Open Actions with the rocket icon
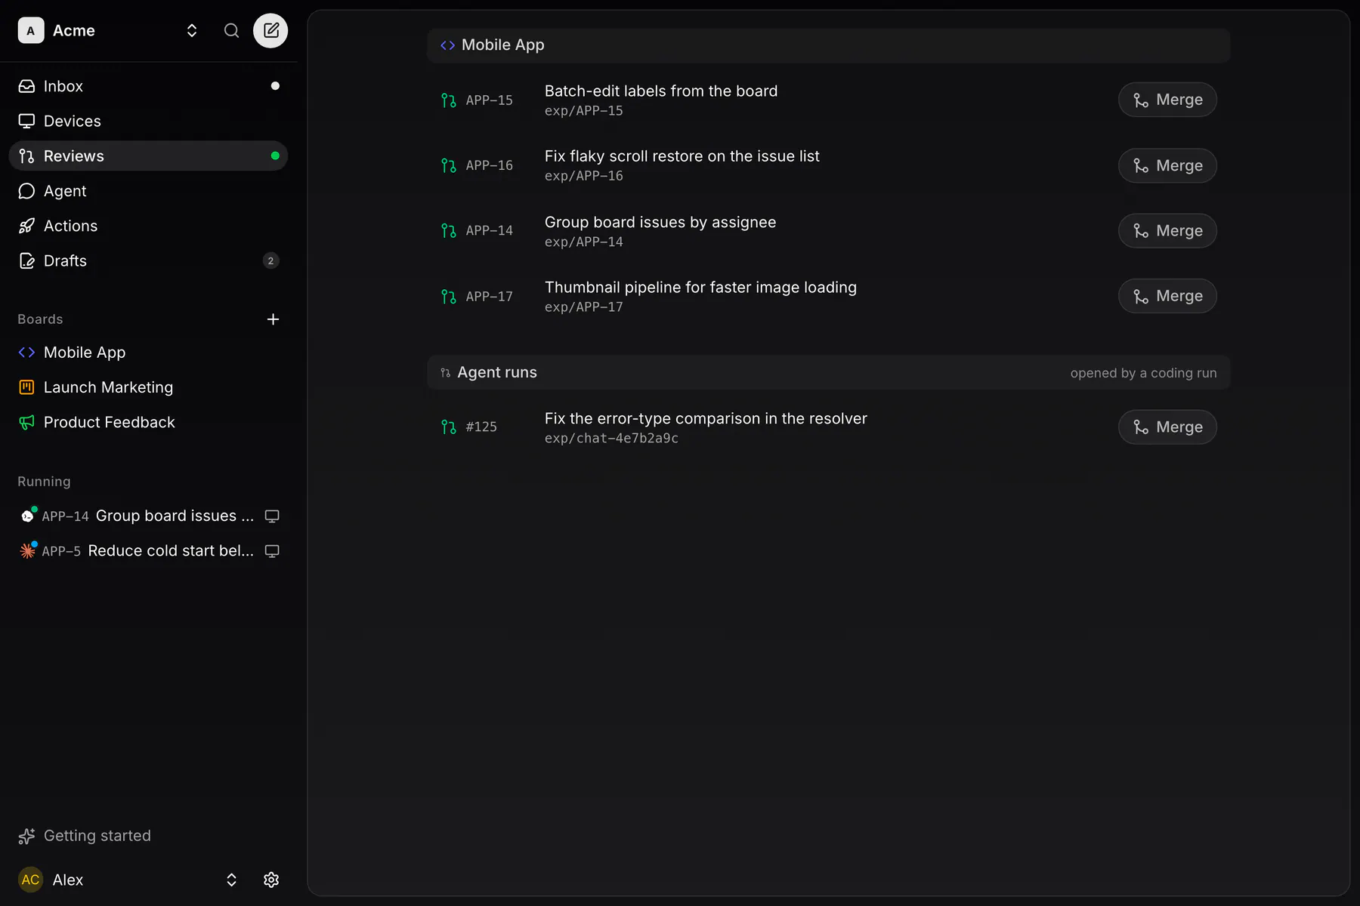The image size is (1360, 906). click(148, 226)
